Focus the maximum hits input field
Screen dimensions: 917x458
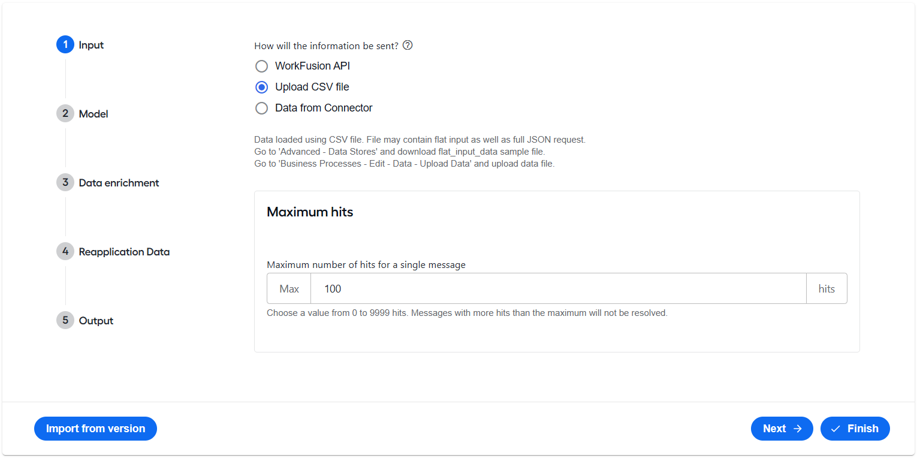coord(558,289)
